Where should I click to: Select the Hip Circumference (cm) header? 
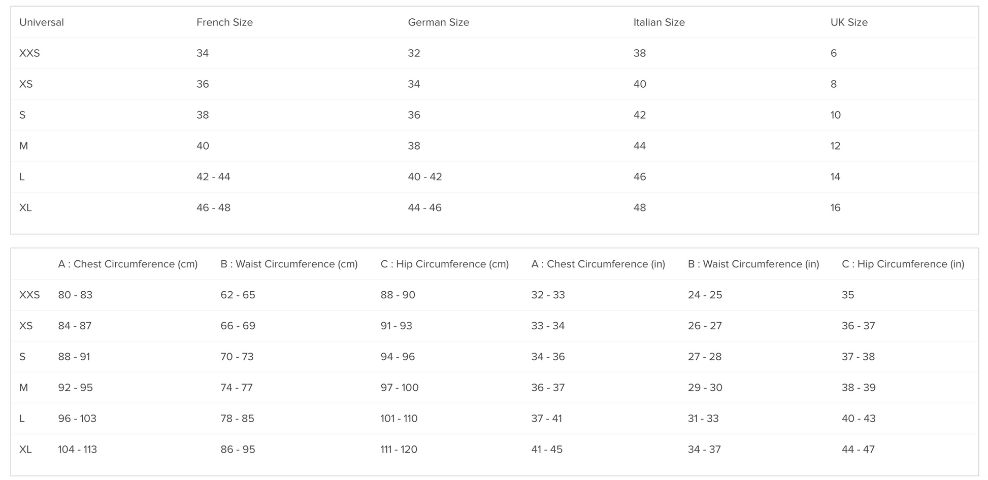pos(444,264)
